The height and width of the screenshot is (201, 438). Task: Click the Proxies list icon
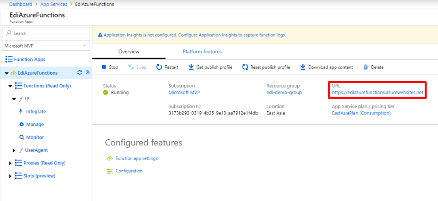pos(18,163)
